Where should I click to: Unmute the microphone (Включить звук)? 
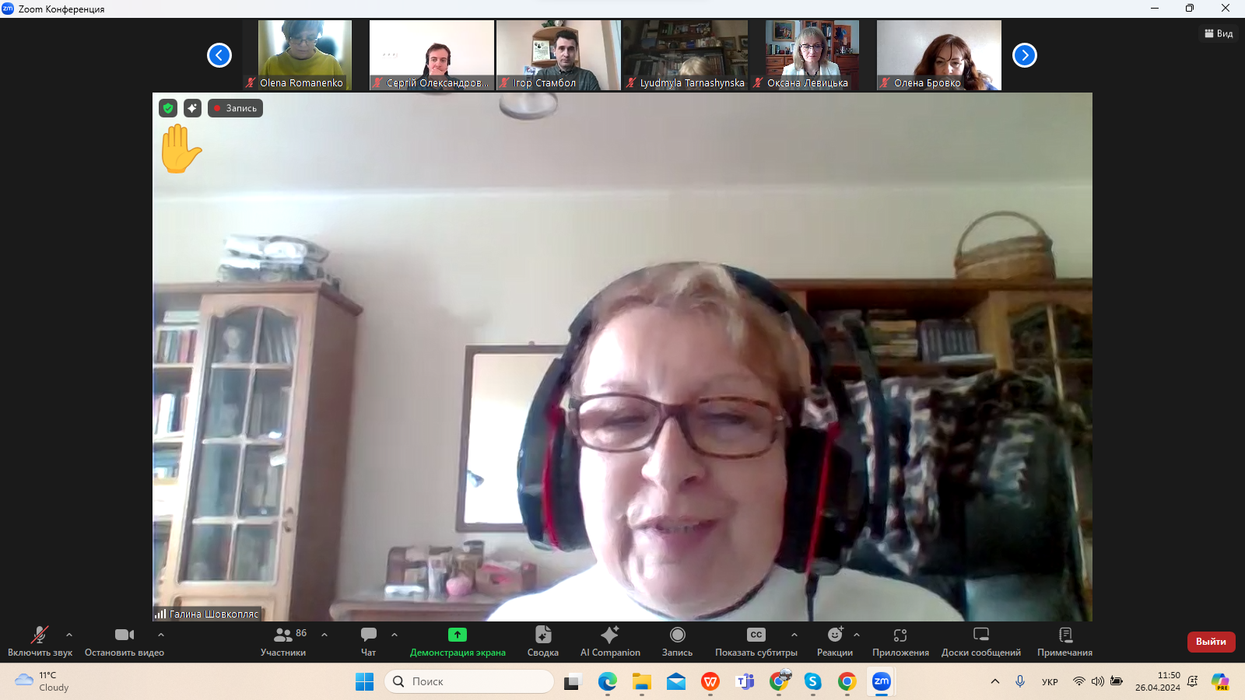(40, 641)
